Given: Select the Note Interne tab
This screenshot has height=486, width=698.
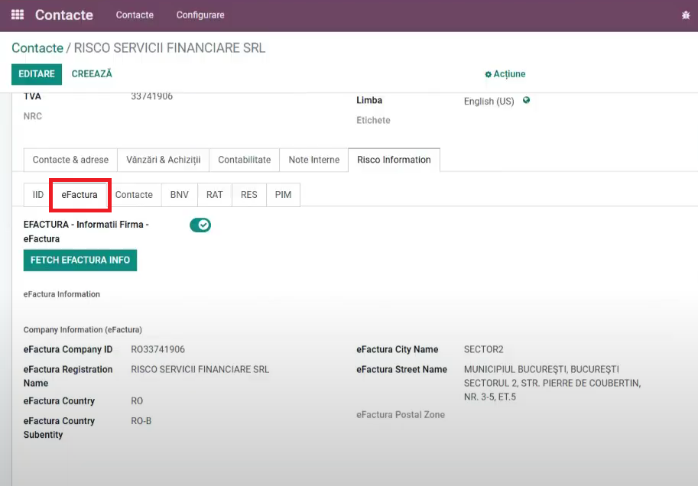Looking at the screenshot, I should (x=314, y=160).
